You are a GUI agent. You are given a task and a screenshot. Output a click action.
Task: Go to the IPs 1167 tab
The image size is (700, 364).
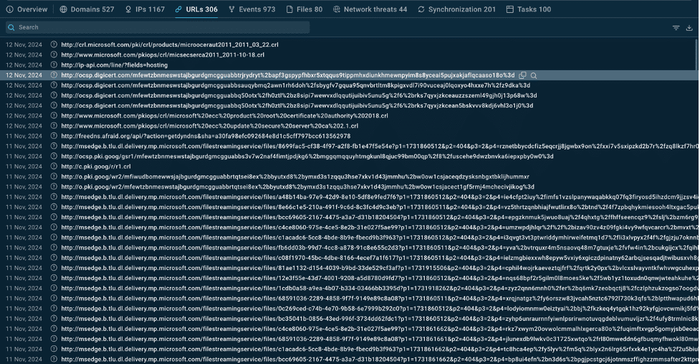tap(144, 9)
